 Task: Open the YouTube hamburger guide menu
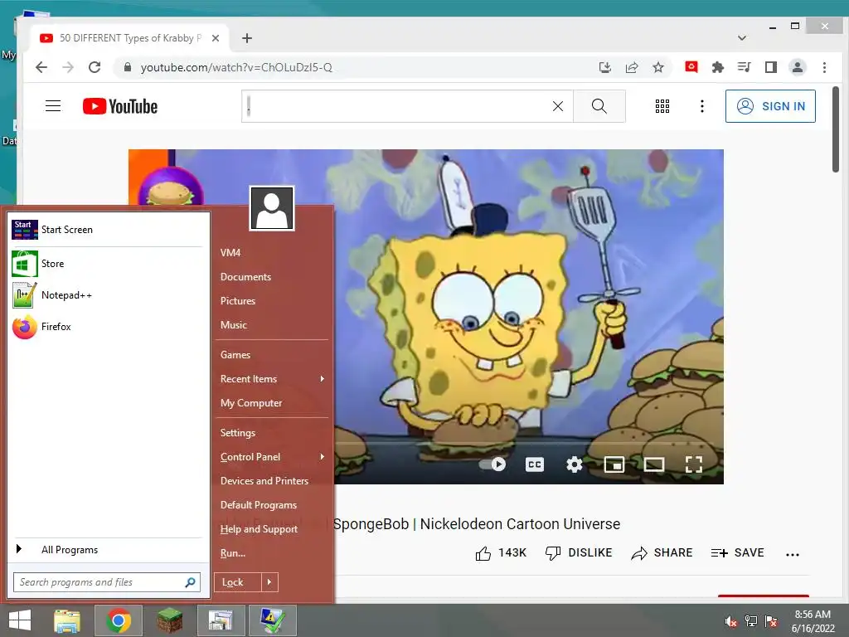[x=53, y=106]
